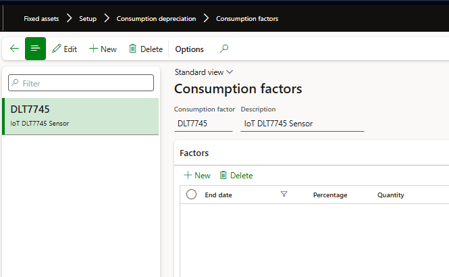
Task: Navigate to Fixed assets breadcrumb
Action: click(x=41, y=19)
